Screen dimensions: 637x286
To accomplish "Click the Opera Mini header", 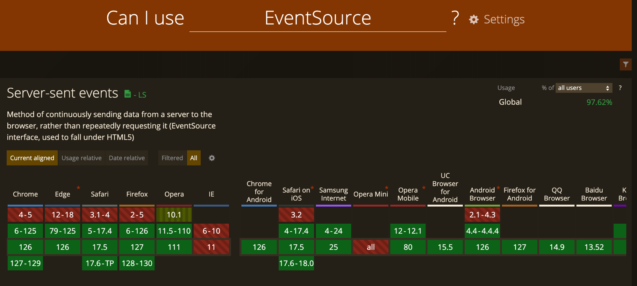I will (x=371, y=194).
